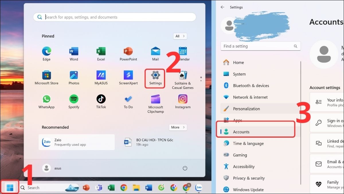
Task: Open Microsoft Teams from the taskbar
Action: [99, 188]
